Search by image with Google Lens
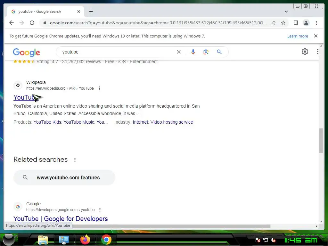The image size is (328, 246). pos(206,52)
